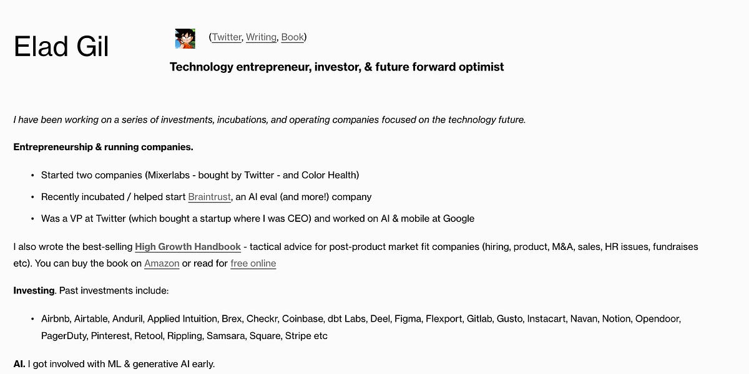Viewport: 749px width, 374px height.
Task: Click the Elad Gil page title
Action: click(61, 47)
